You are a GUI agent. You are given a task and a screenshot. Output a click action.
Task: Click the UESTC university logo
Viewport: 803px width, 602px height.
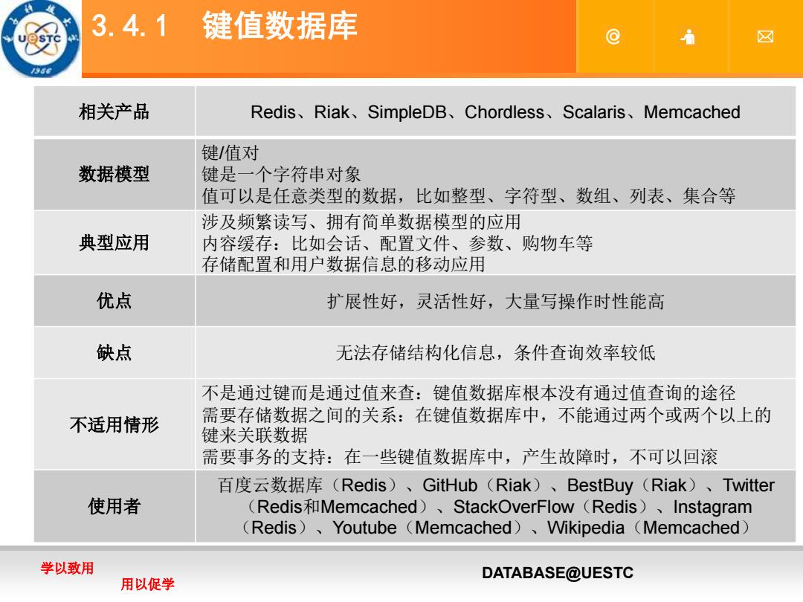pyautogui.click(x=40, y=39)
